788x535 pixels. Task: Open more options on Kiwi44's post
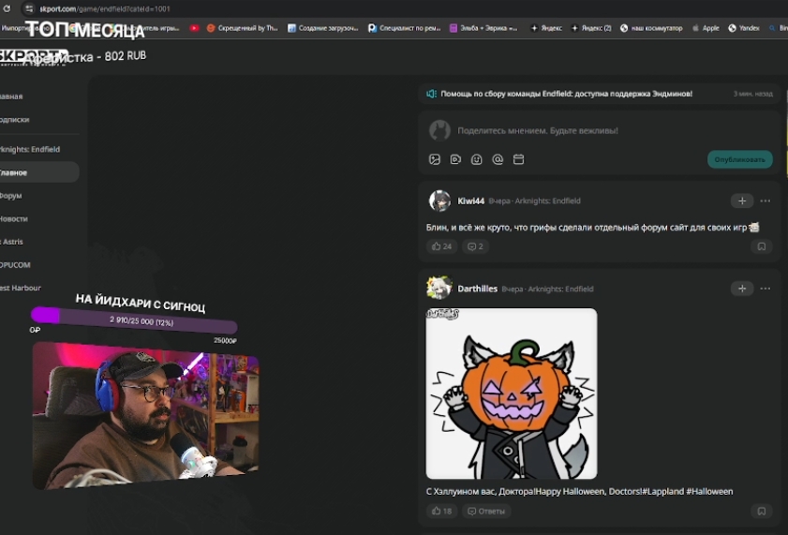coord(765,201)
